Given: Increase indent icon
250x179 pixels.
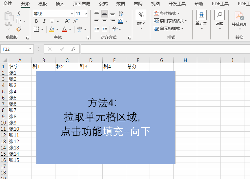Looking at the screenshot, I should [x=105, y=29].
